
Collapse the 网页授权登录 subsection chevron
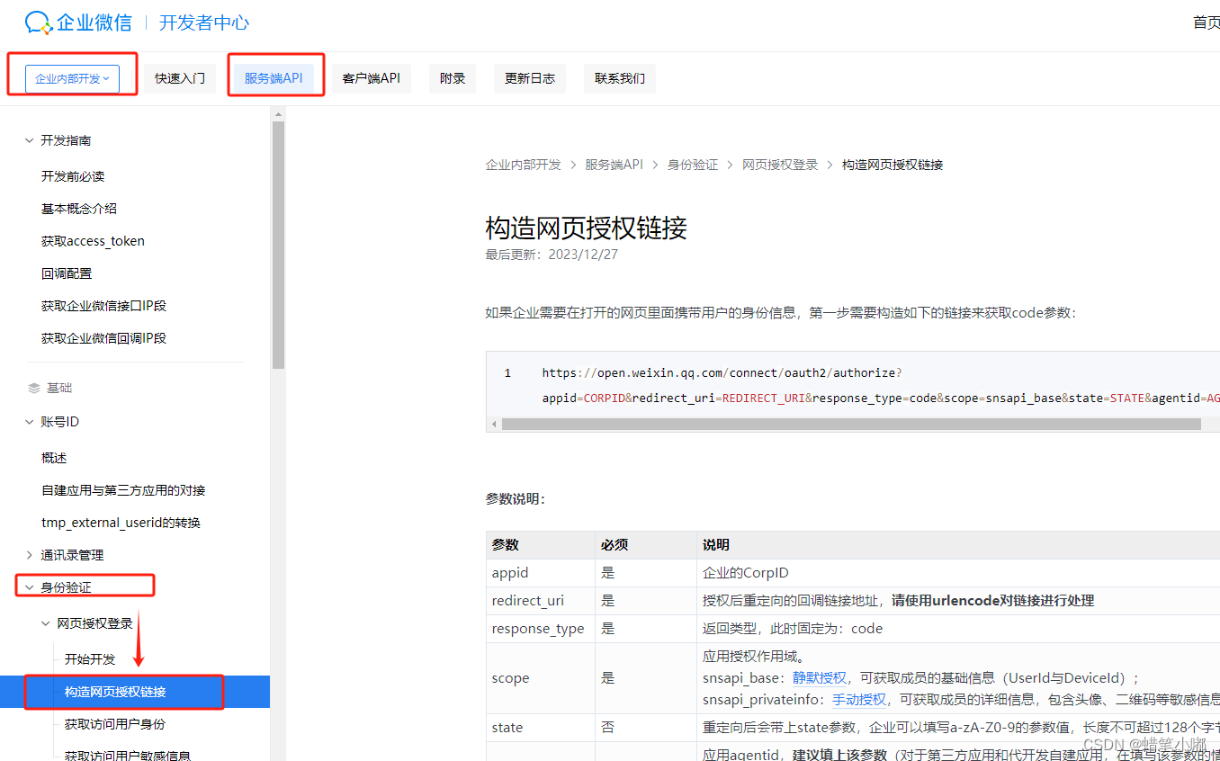(x=45, y=623)
